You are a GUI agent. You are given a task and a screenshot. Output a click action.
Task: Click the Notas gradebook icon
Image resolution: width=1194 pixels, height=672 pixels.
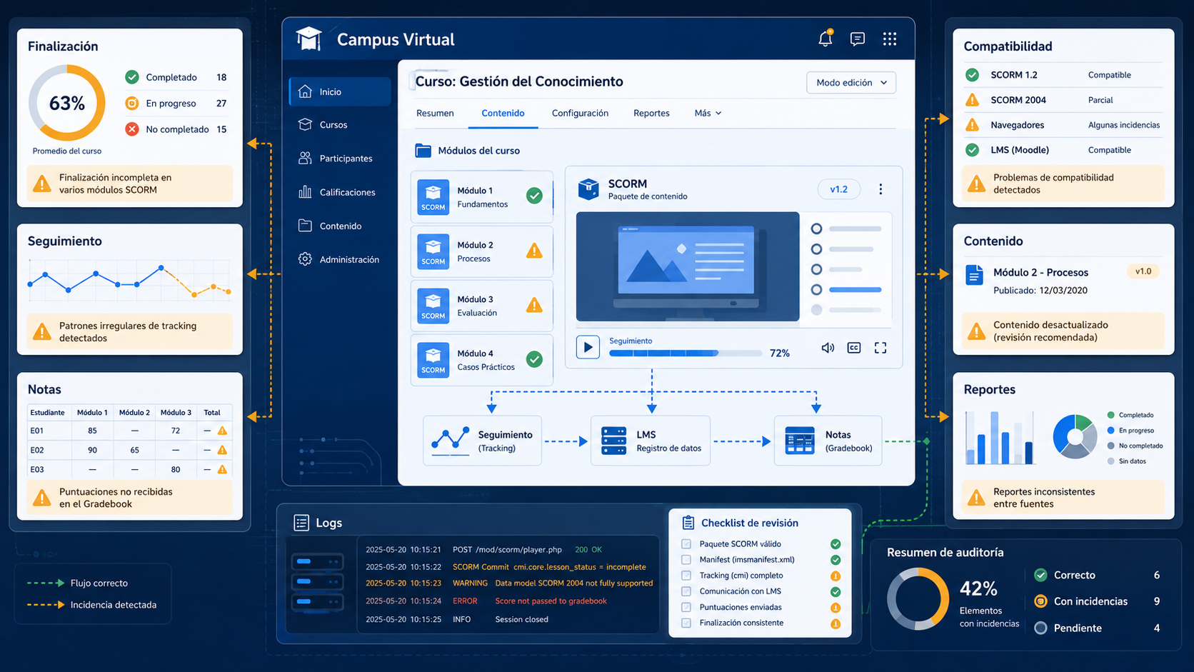pos(800,441)
